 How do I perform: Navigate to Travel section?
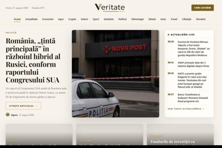[174, 19]
